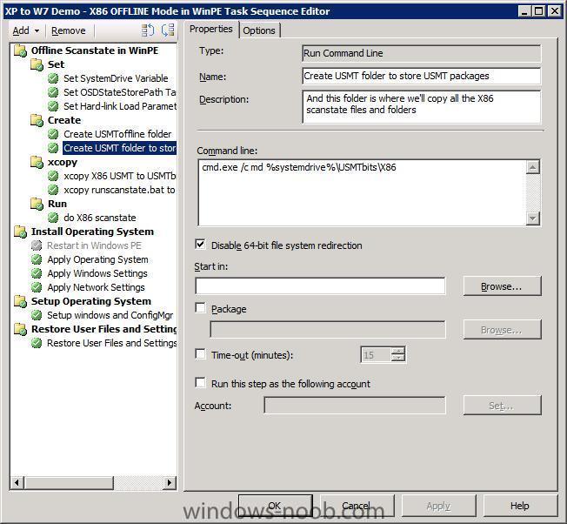Viewport: 567px width, 524px height.
Task: Click the move step up icon
Action: pyautogui.click(x=148, y=30)
